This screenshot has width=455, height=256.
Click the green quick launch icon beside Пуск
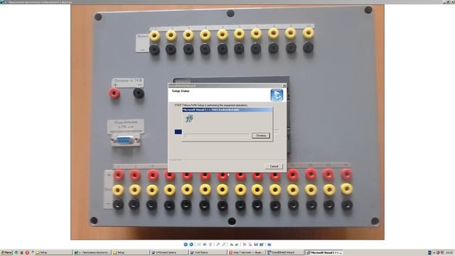coord(16,252)
